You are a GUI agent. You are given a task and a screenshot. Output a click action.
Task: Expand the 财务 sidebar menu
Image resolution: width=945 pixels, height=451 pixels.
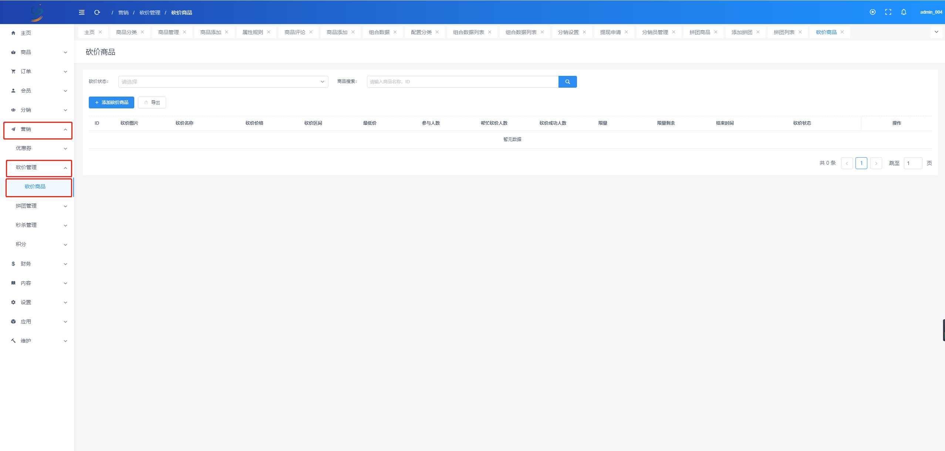[37, 264]
